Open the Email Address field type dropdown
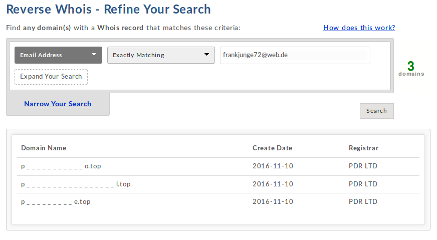Screen dimensions: 437x240 pyautogui.click(x=58, y=55)
